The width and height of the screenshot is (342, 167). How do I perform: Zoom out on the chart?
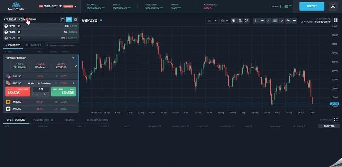point(240,21)
